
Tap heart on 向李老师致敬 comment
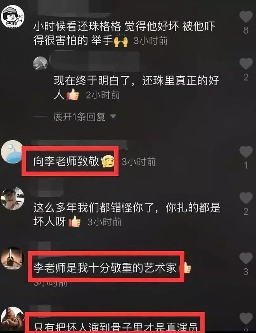pyautogui.click(x=246, y=152)
